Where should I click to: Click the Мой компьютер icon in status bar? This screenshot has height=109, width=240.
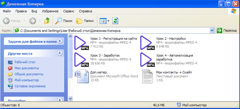179,105
